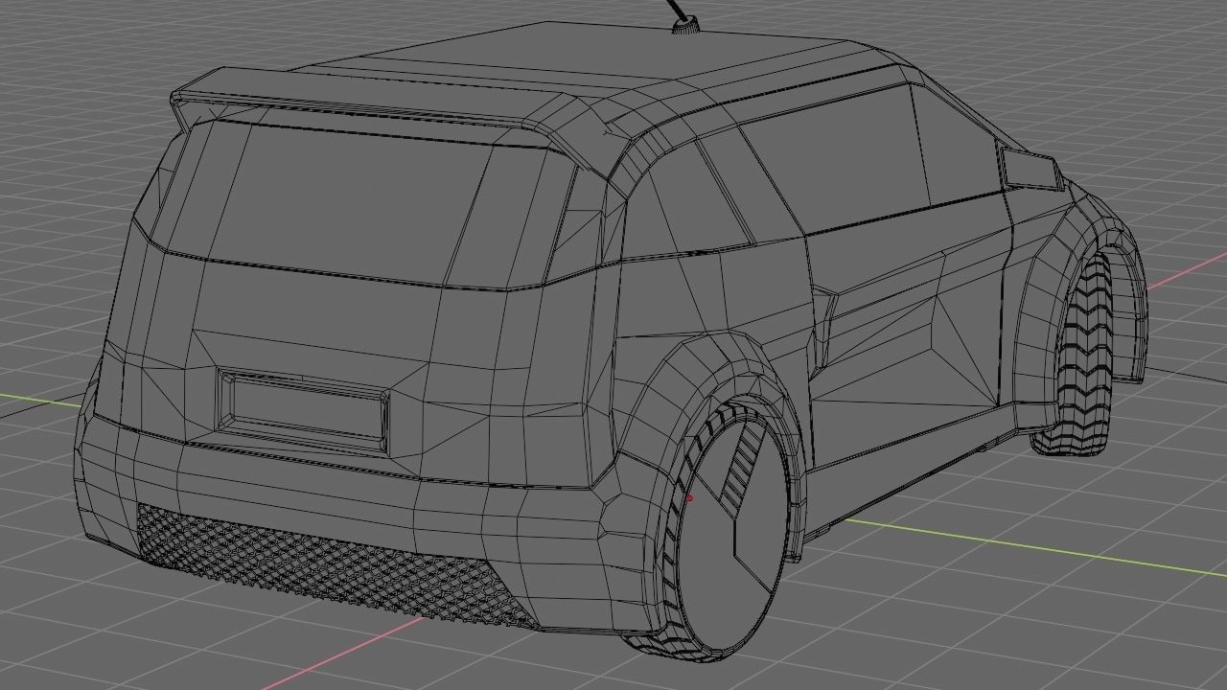Screen dimensions: 1227x690
Task: Select the side mirror of the car
Action: coord(1030,167)
